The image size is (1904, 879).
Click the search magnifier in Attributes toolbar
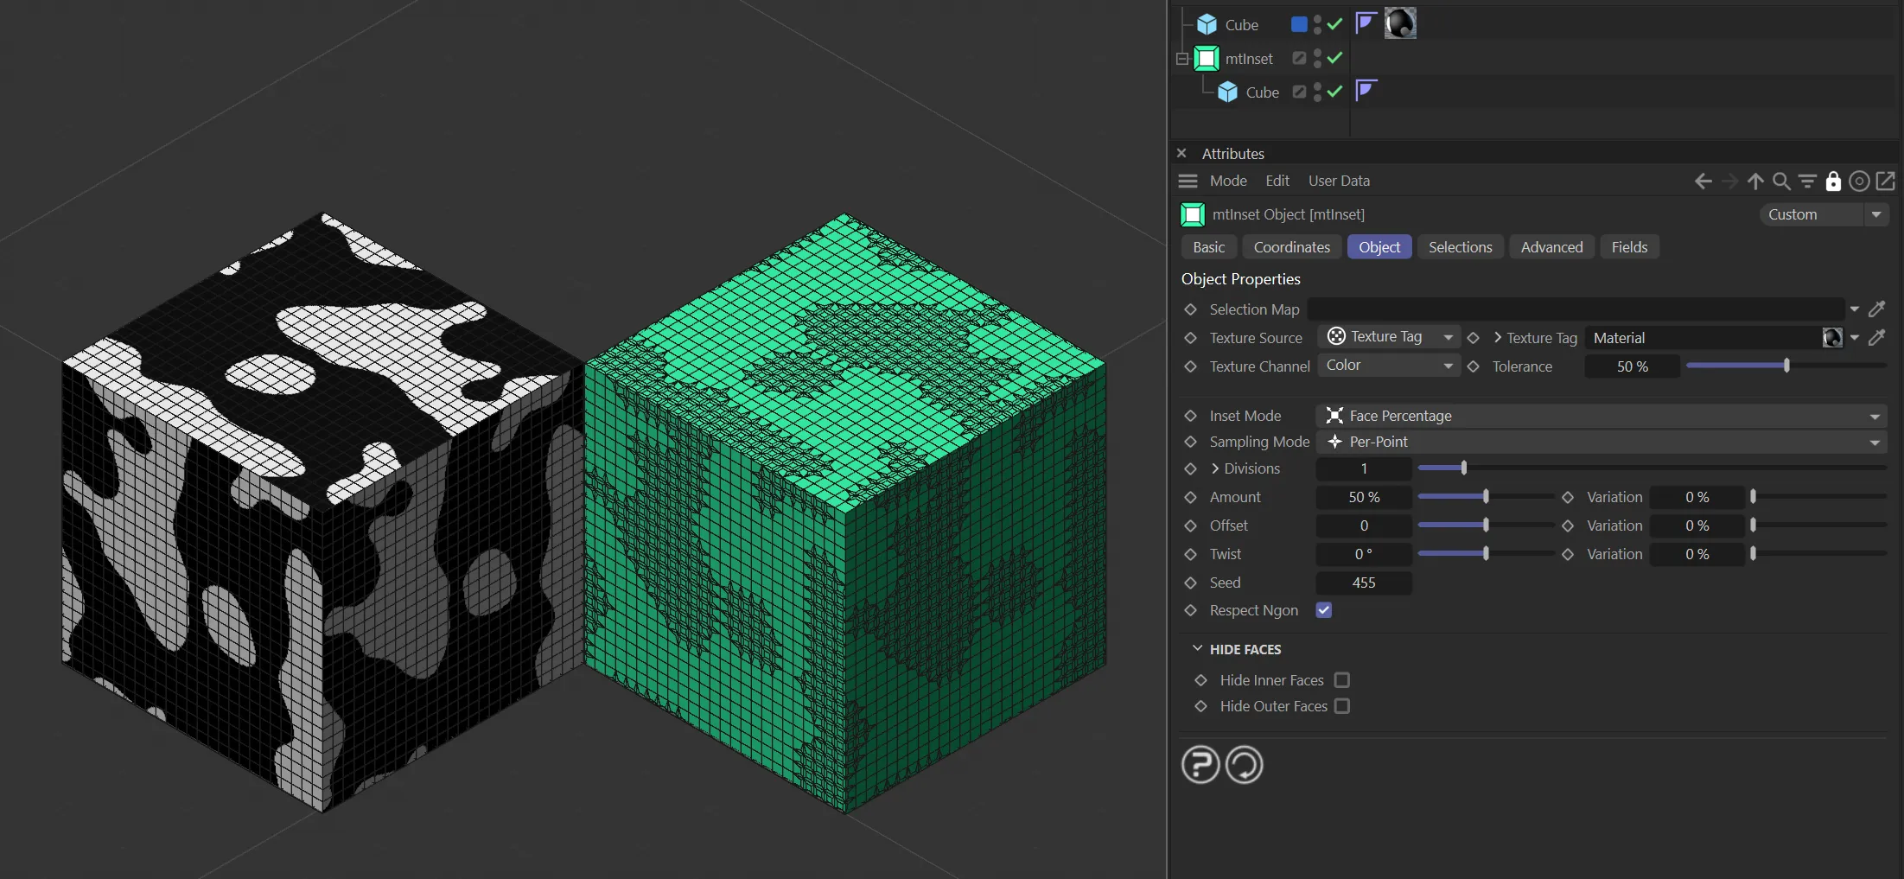(1781, 182)
